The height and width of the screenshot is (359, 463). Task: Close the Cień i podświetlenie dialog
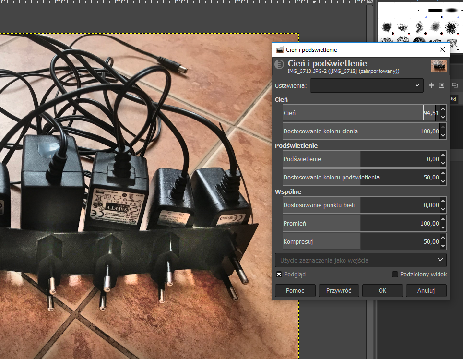[442, 49]
